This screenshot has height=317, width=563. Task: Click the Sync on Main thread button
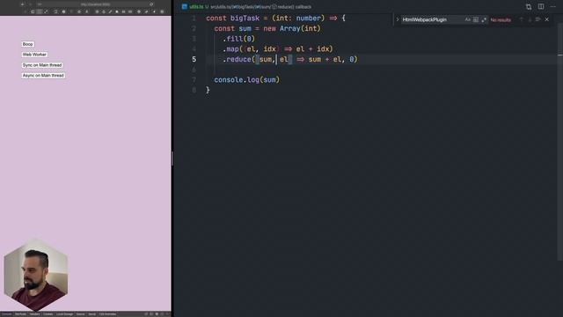pos(42,65)
